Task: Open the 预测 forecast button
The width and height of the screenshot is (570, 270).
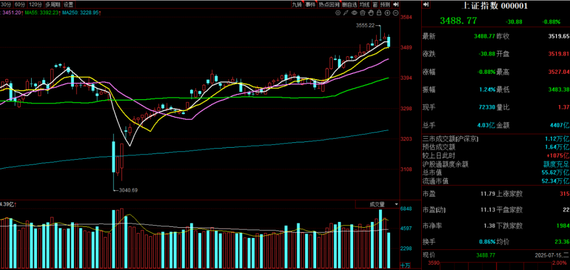Action: pos(385,4)
